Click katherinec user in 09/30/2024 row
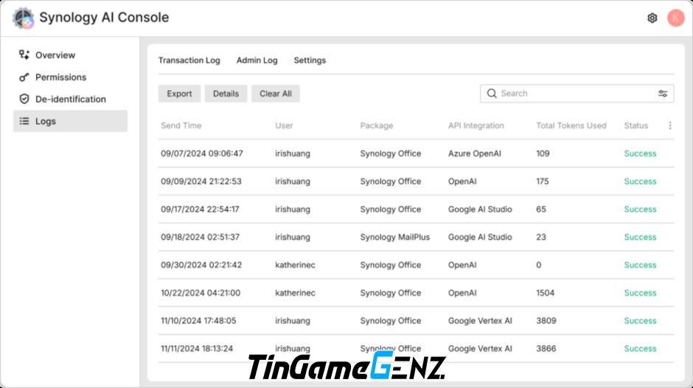Screen dimensions: 693x388 (x=295, y=265)
